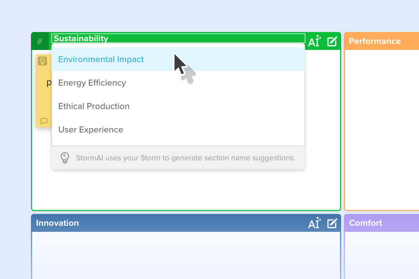Click the AI icon in Innovation section header
Screen dimensions: 419x279
coord(314,223)
